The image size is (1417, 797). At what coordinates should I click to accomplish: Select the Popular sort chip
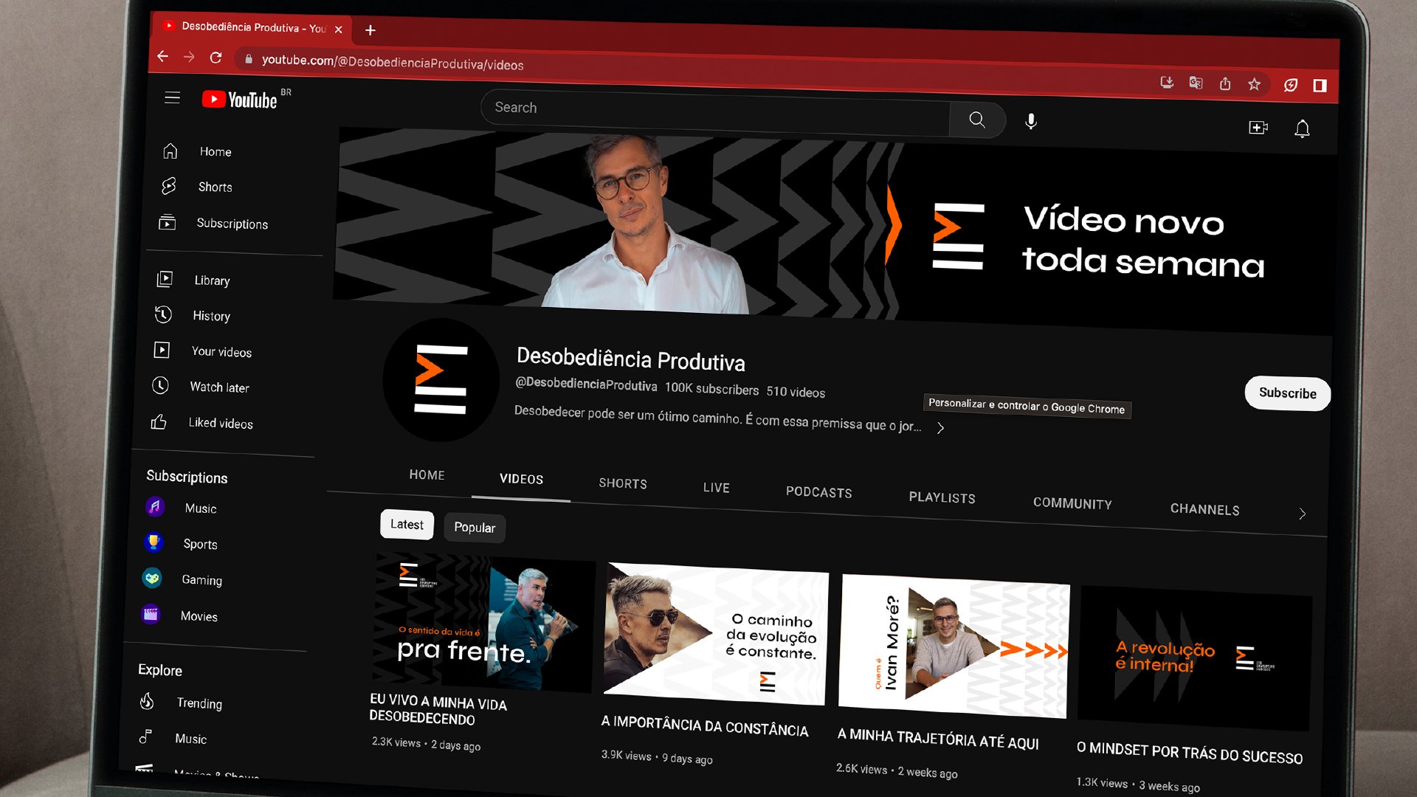point(475,528)
